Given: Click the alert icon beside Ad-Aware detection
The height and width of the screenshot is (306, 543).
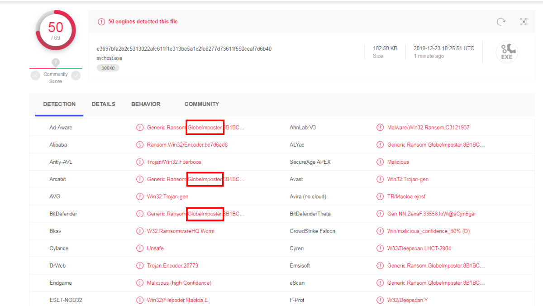Looking at the screenshot, I should [x=140, y=128].
